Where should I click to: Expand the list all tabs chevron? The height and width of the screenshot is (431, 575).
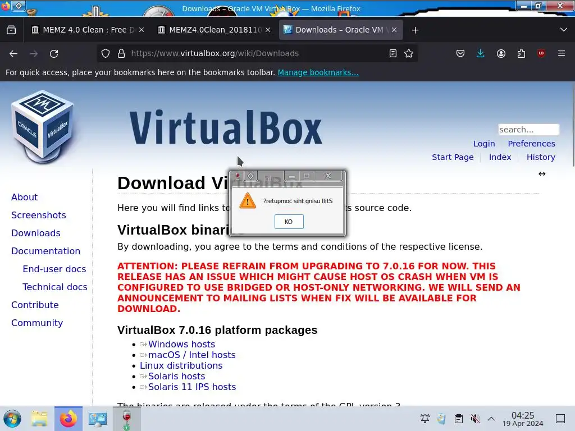click(564, 30)
